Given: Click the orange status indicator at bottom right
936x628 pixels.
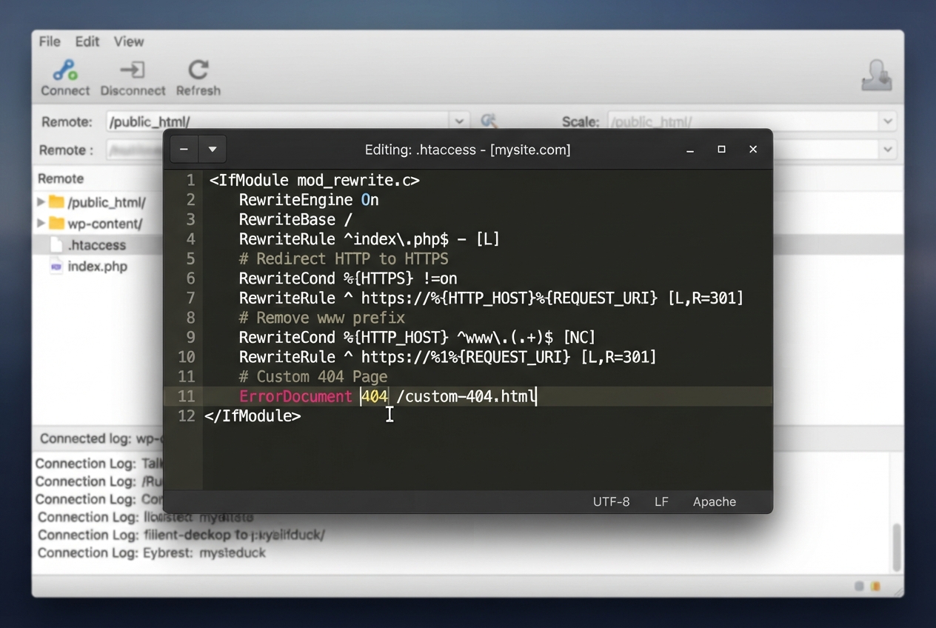Looking at the screenshot, I should (877, 587).
